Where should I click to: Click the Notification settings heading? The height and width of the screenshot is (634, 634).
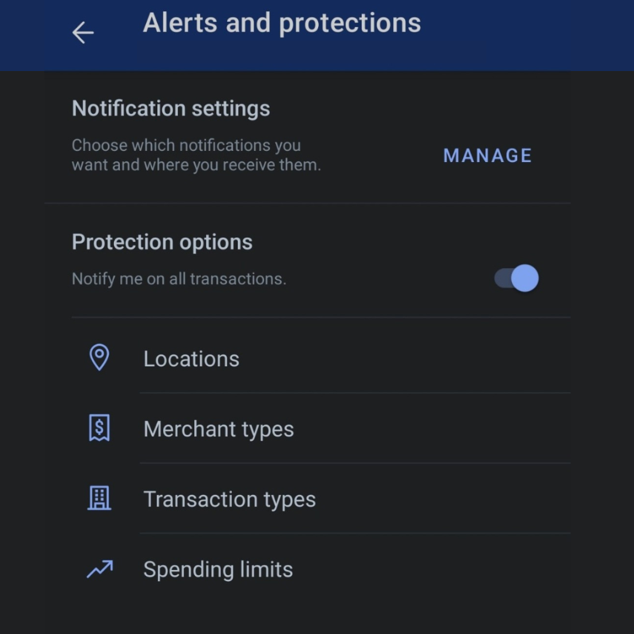pyautogui.click(x=171, y=109)
